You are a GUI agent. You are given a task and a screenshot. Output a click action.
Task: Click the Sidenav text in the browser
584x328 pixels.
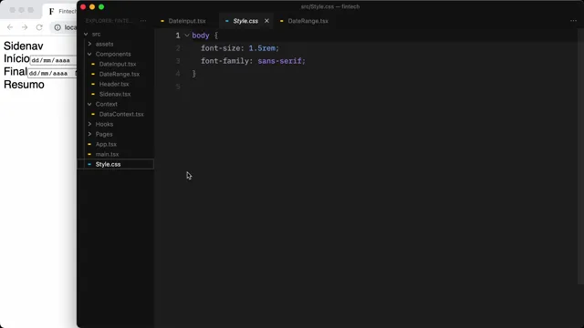pyautogui.click(x=24, y=46)
